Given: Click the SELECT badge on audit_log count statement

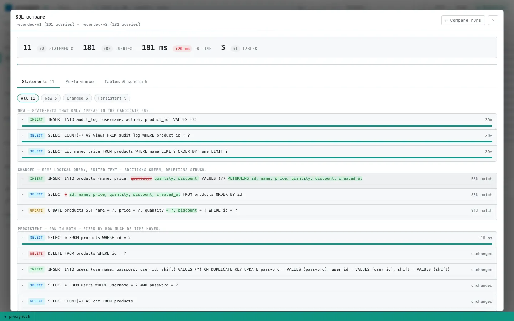Looking at the screenshot, I should [x=36, y=136].
